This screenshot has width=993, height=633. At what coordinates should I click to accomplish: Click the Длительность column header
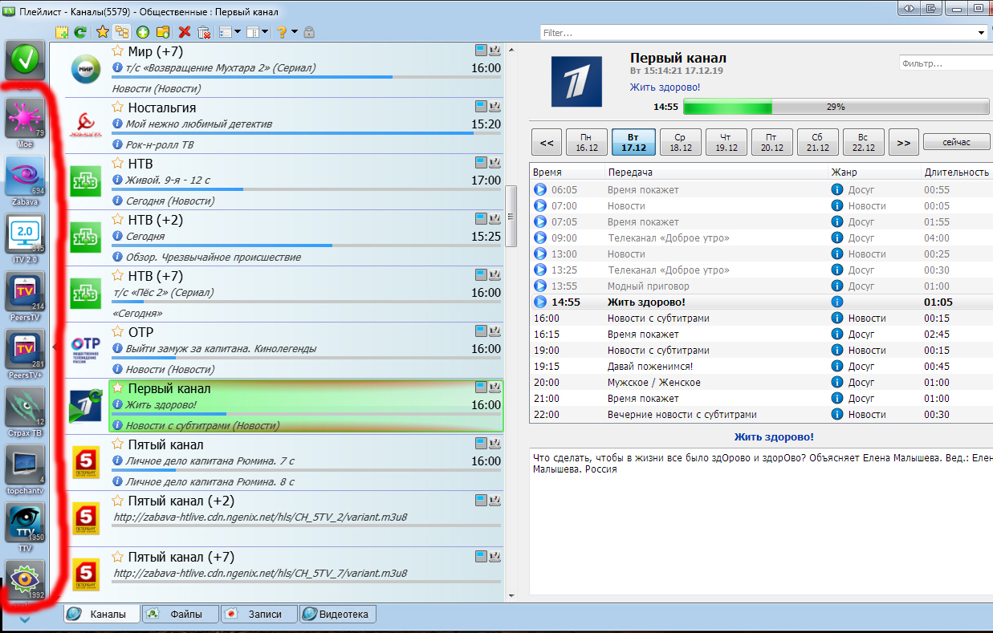pos(956,172)
